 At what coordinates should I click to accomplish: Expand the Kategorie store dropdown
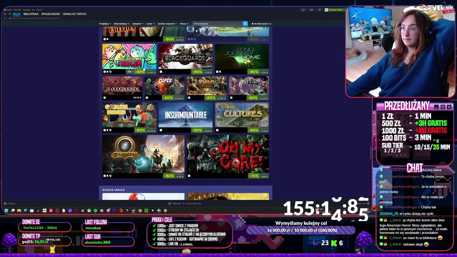pyautogui.click(x=138, y=24)
